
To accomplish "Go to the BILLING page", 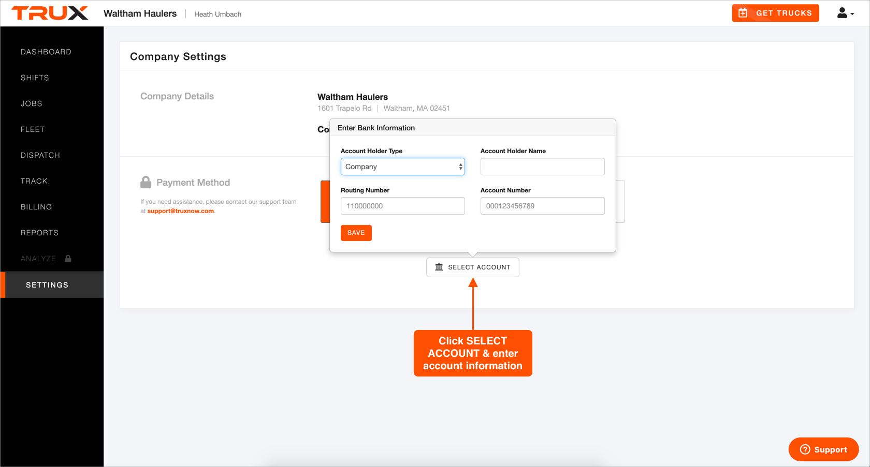I will click(36, 207).
